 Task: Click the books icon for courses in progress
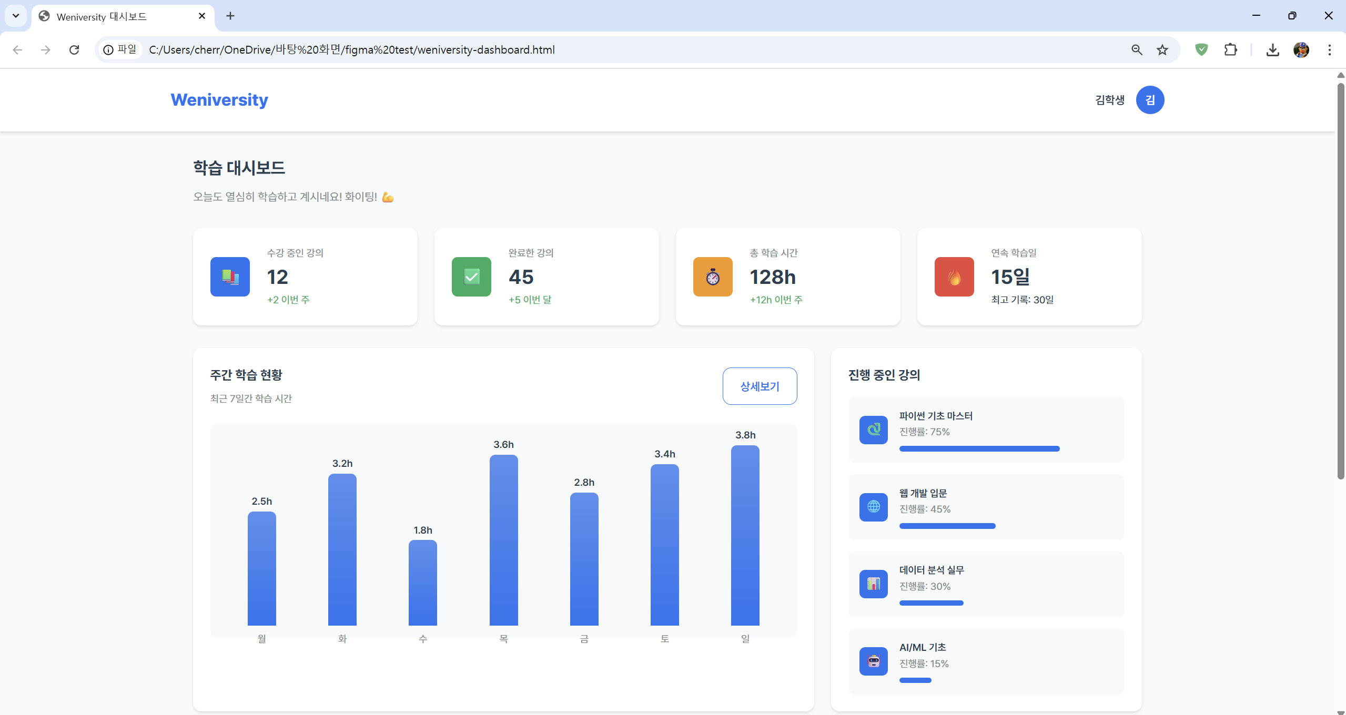(x=230, y=277)
